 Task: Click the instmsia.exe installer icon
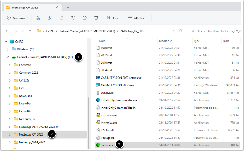[x=98, y=115]
